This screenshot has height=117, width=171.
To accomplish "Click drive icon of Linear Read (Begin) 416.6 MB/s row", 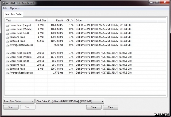I will (x=7, y=25).
